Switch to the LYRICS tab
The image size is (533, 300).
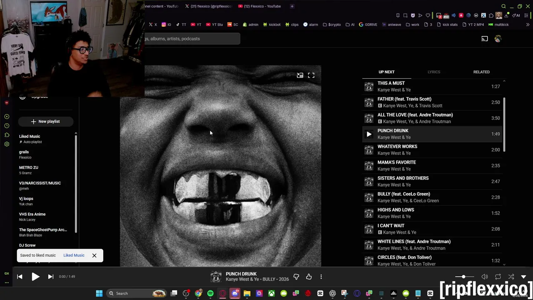(434, 72)
